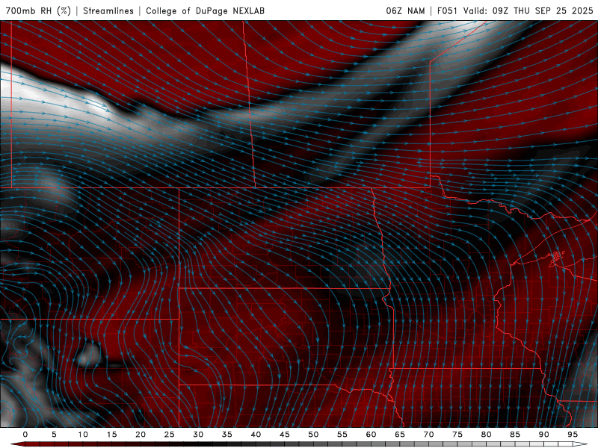Click the 85 value on the RH scale
This screenshot has width=598, height=448.
pyautogui.click(x=515, y=435)
